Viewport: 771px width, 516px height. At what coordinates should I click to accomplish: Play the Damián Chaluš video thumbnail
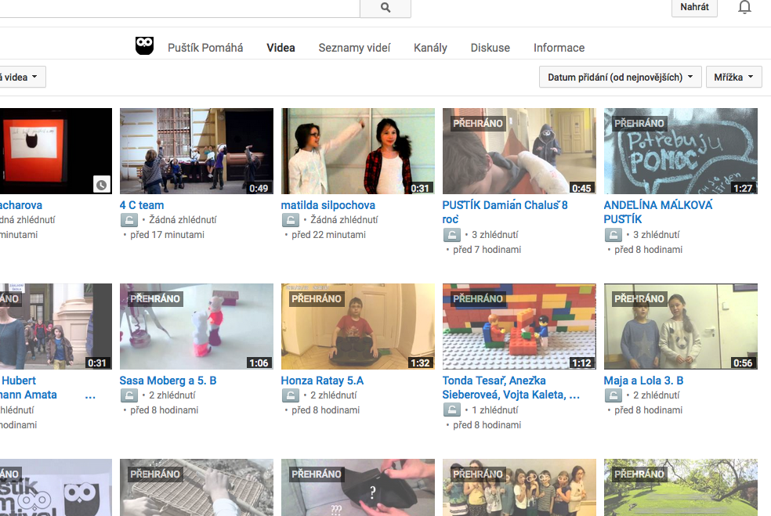coord(519,151)
